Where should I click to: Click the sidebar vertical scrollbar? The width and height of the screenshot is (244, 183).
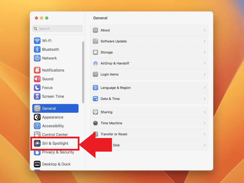[x=83, y=72]
